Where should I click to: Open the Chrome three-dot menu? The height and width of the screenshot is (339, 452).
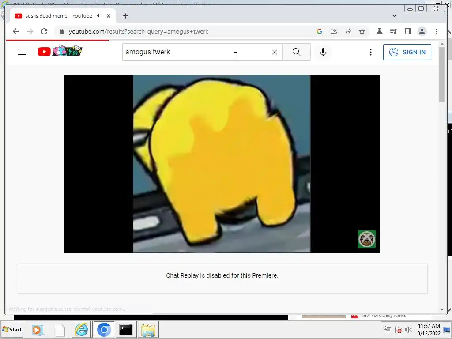click(x=436, y=31)
